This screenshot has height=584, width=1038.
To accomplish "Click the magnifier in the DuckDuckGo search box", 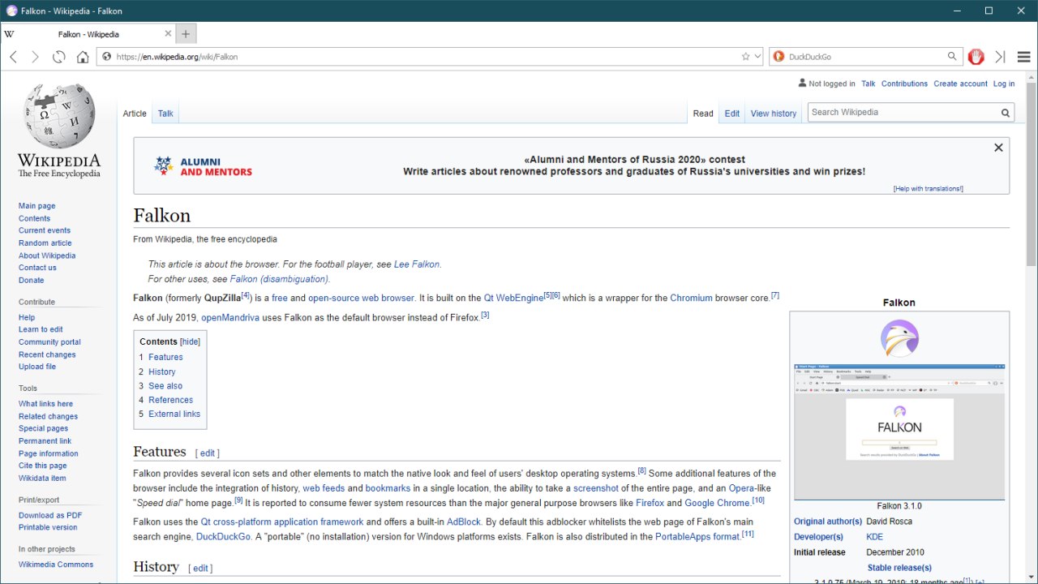I will point(953,57).
